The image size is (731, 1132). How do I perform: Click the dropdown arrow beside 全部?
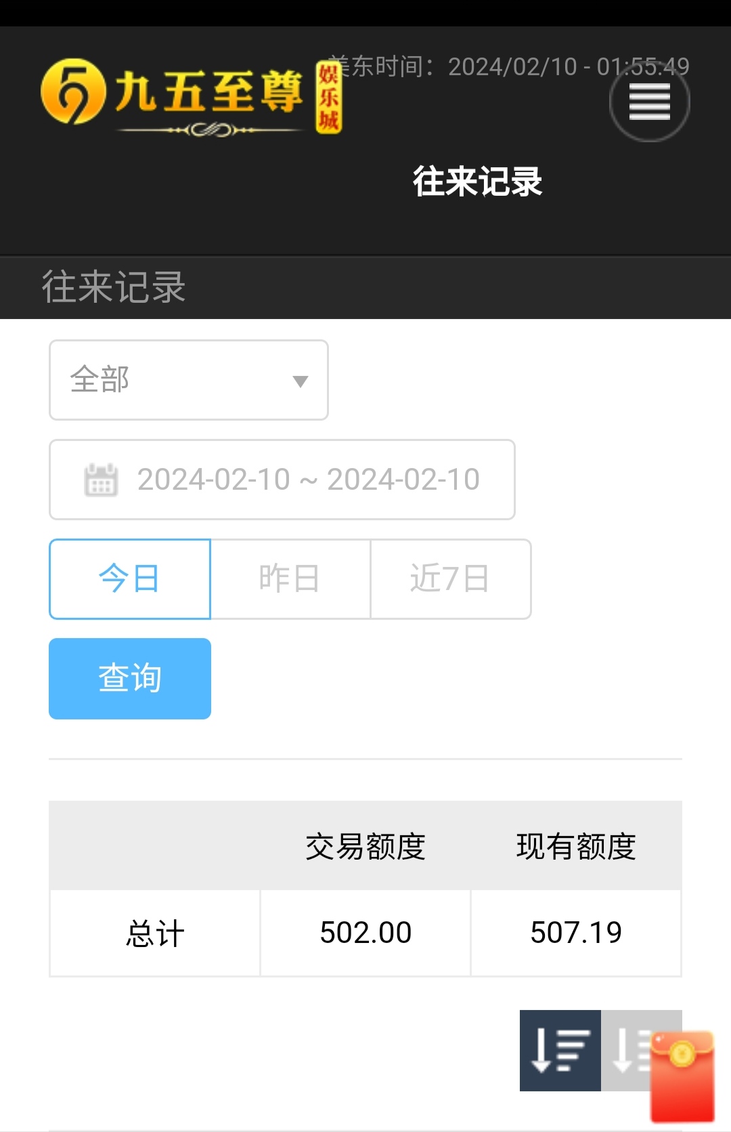click(300, 381)
